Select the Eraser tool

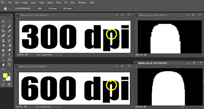[x=3, y=45]
